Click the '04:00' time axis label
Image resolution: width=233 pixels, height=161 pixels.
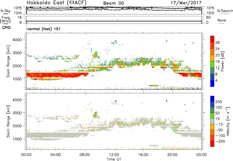(x=56, y=155)
